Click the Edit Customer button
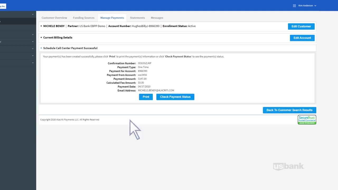This screenshot has width=338, height=190. (x=301, y=26)
